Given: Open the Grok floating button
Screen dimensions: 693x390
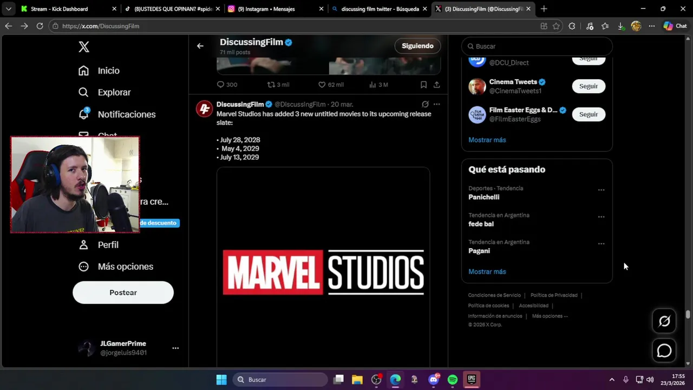Looking at the screenshot, I should [x=664, y=321].
